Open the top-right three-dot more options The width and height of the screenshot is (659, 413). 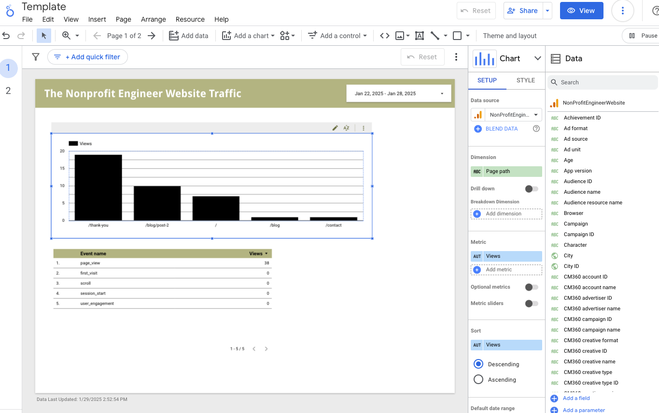tap(623, 11)
